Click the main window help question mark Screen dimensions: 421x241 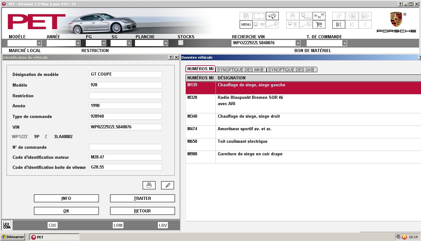pos(400,4)
